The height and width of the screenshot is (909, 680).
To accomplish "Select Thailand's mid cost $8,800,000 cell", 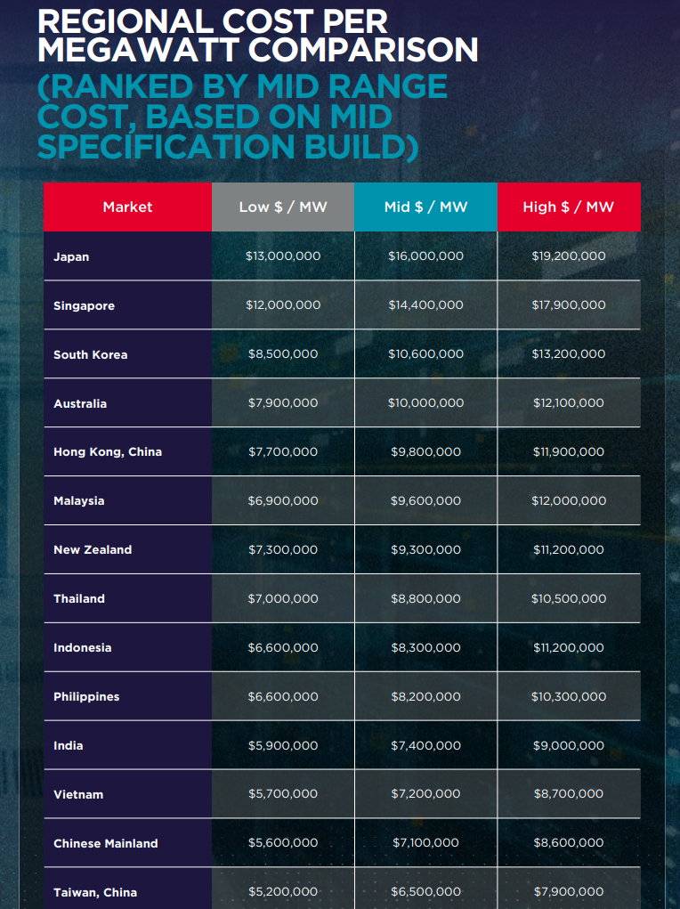I will click(x=425, y=598).
